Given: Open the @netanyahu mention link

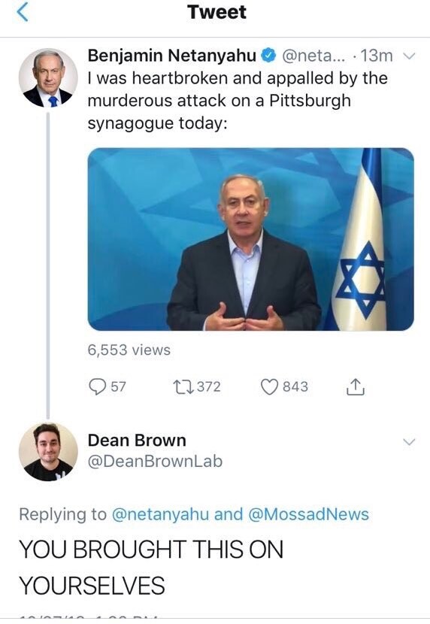Looking at the screenshot, I should point(160,514).
